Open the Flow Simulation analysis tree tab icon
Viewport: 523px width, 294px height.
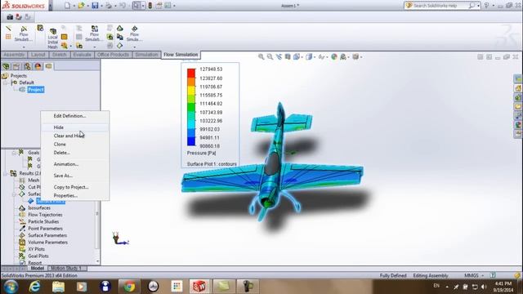(x=49, y=66)
